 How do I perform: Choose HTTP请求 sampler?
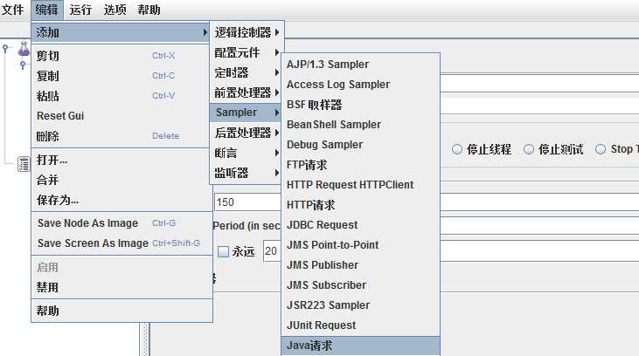tap(361, 205)
